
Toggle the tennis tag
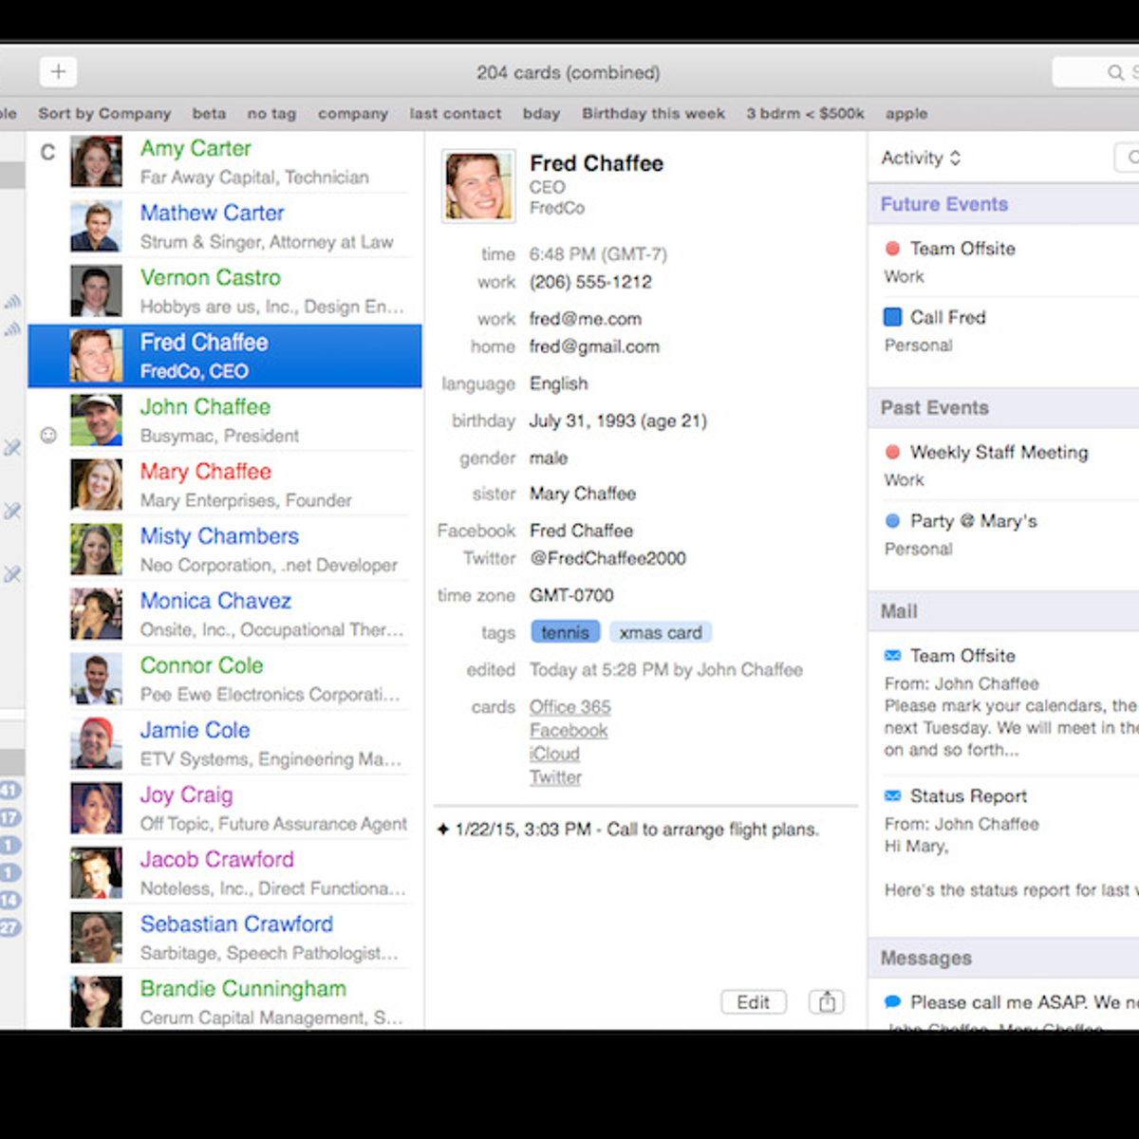[565, 632]
